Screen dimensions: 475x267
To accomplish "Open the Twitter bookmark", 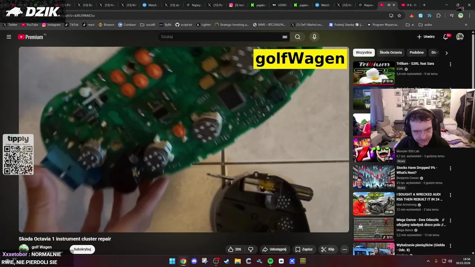I will click(x=10, y=24).
